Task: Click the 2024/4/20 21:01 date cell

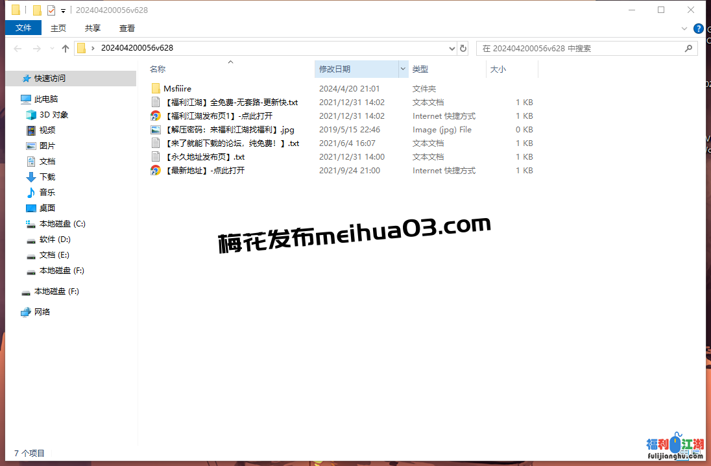Action: point(349,88)
